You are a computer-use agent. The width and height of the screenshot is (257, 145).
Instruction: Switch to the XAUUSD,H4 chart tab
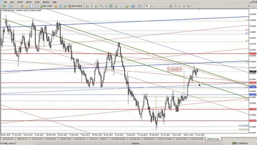pos(37,139)
